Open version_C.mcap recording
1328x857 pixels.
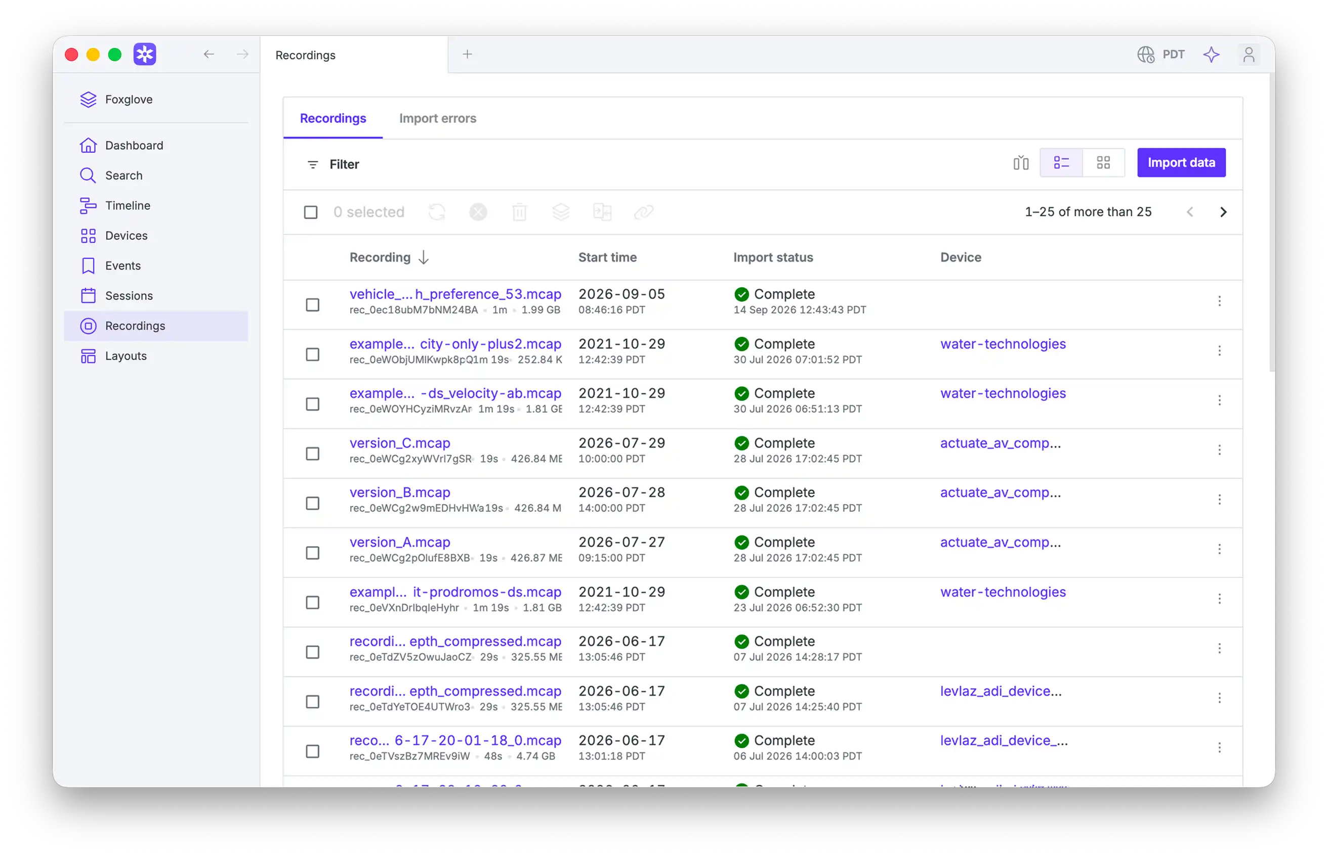tap(399, 443)
